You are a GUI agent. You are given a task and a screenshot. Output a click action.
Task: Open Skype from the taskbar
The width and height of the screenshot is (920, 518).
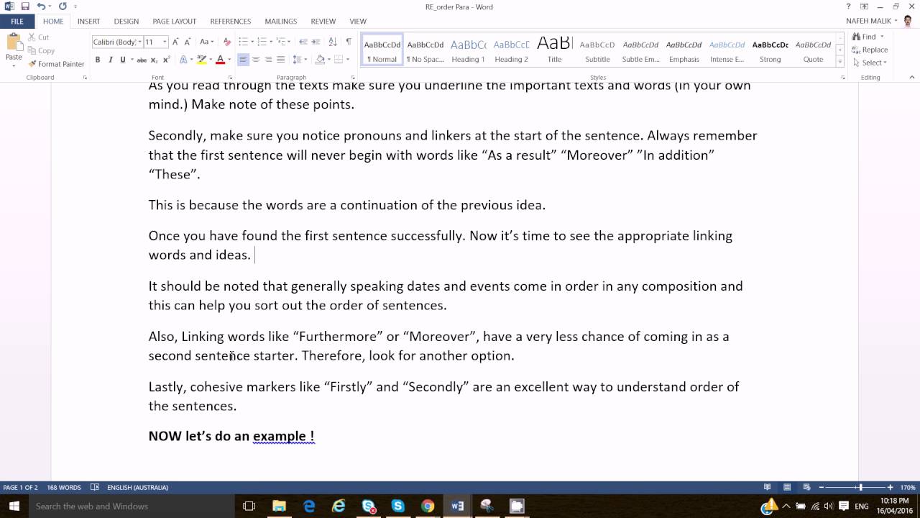pos(398,506)
